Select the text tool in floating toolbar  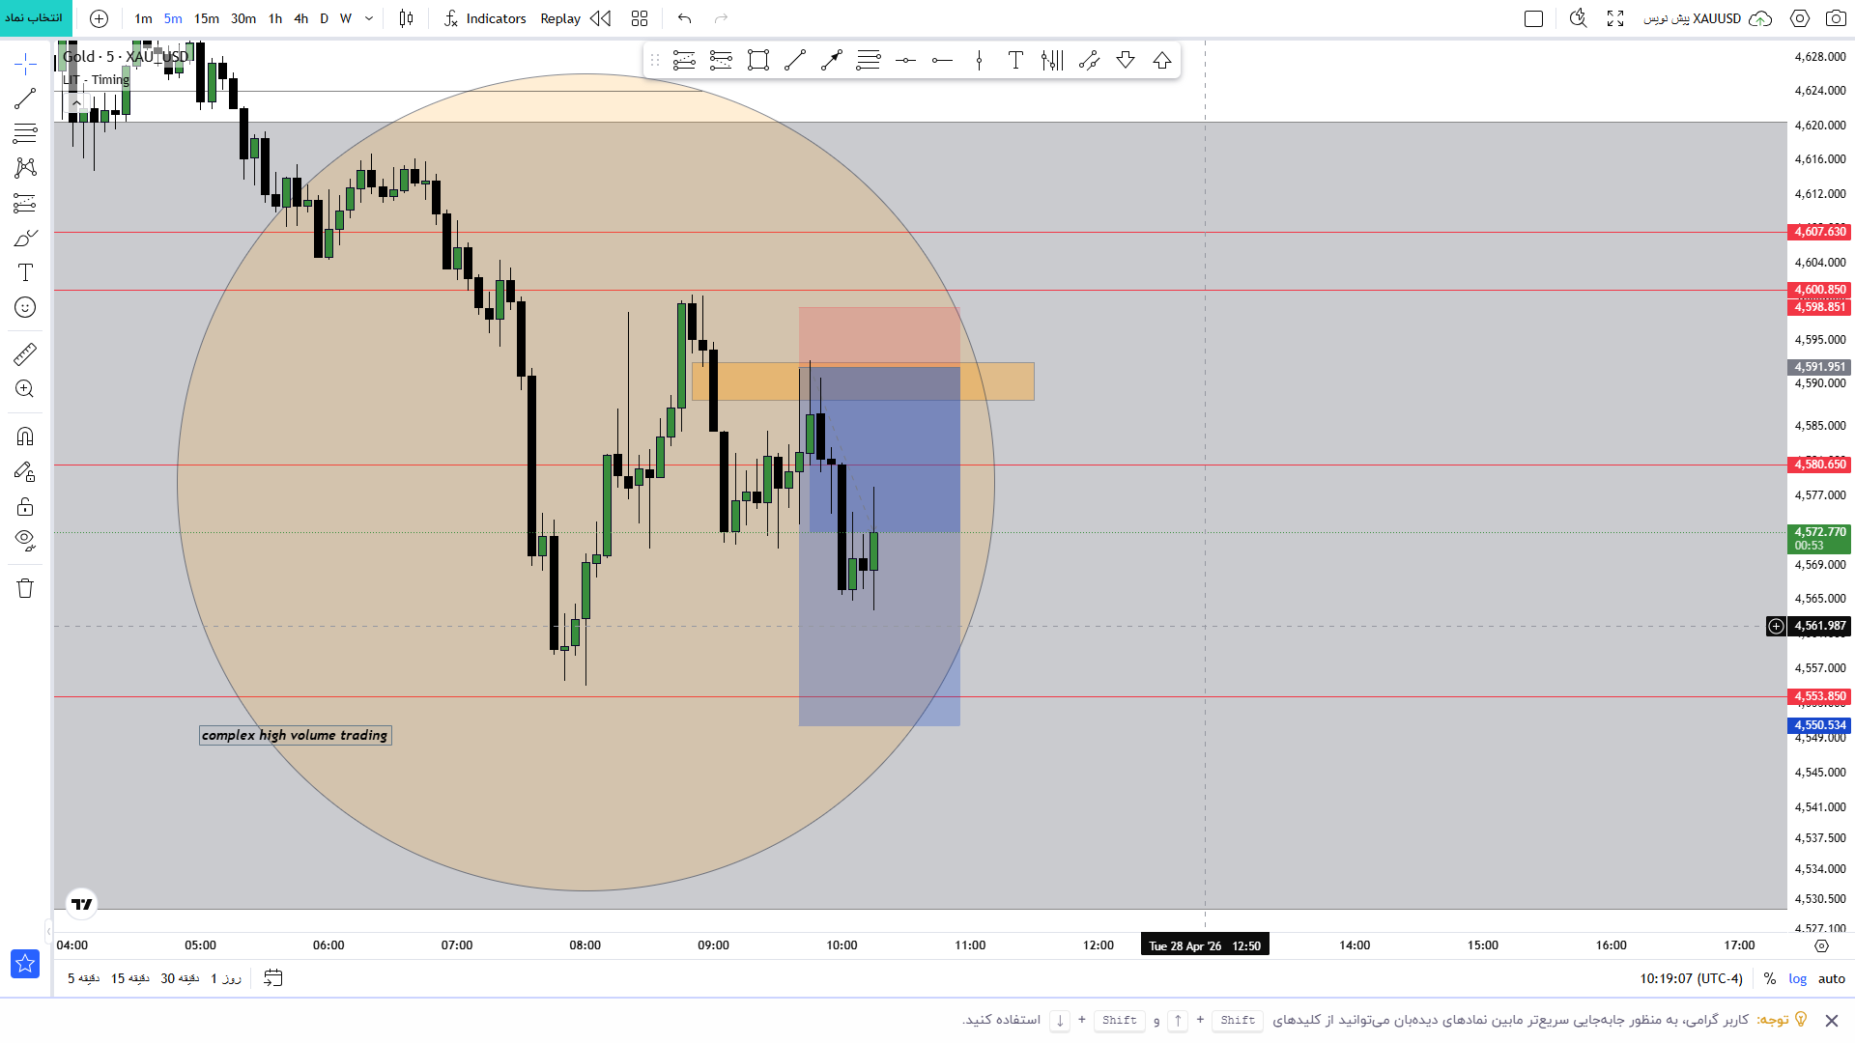tap(1015, 61)
